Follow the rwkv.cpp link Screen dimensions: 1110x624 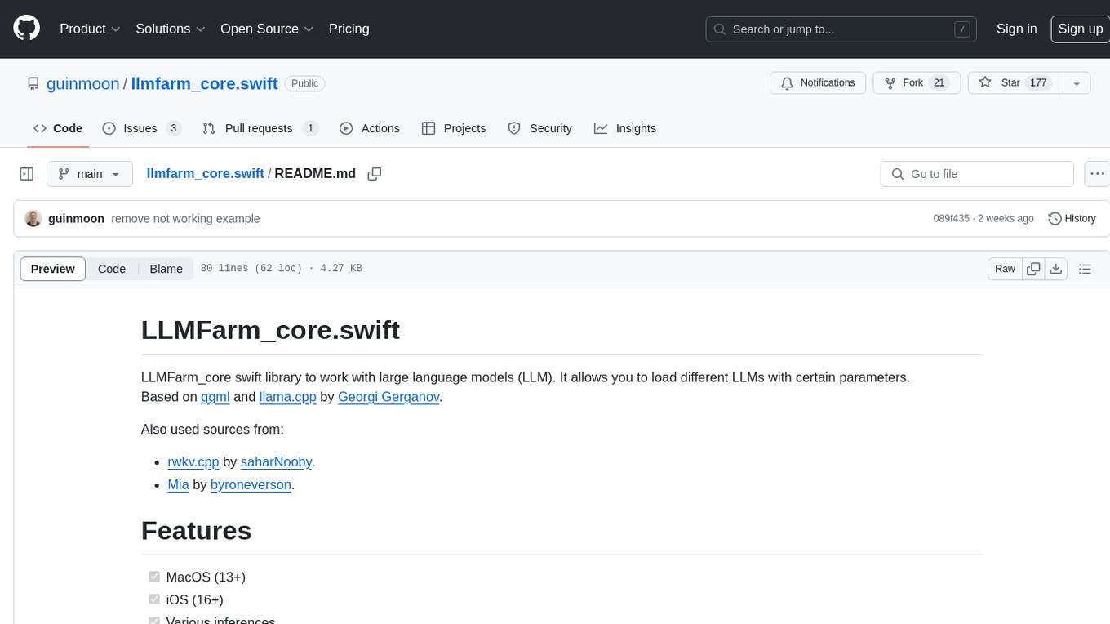click(x=193, y=461)
